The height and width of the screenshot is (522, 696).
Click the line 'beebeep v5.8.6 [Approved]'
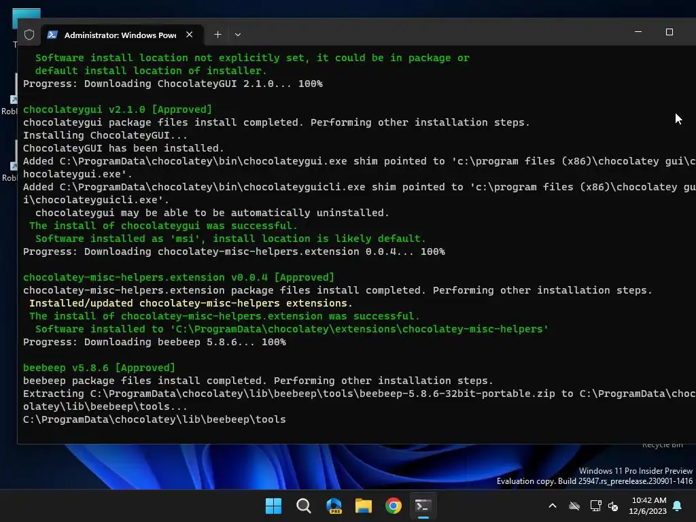point(99,368)
